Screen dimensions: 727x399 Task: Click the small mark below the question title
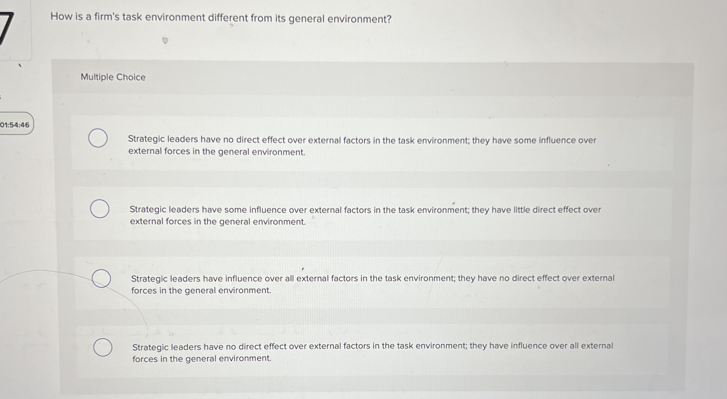tap(164, 40)
